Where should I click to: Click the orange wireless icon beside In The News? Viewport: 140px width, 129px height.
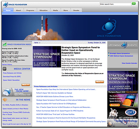(5, 99)
